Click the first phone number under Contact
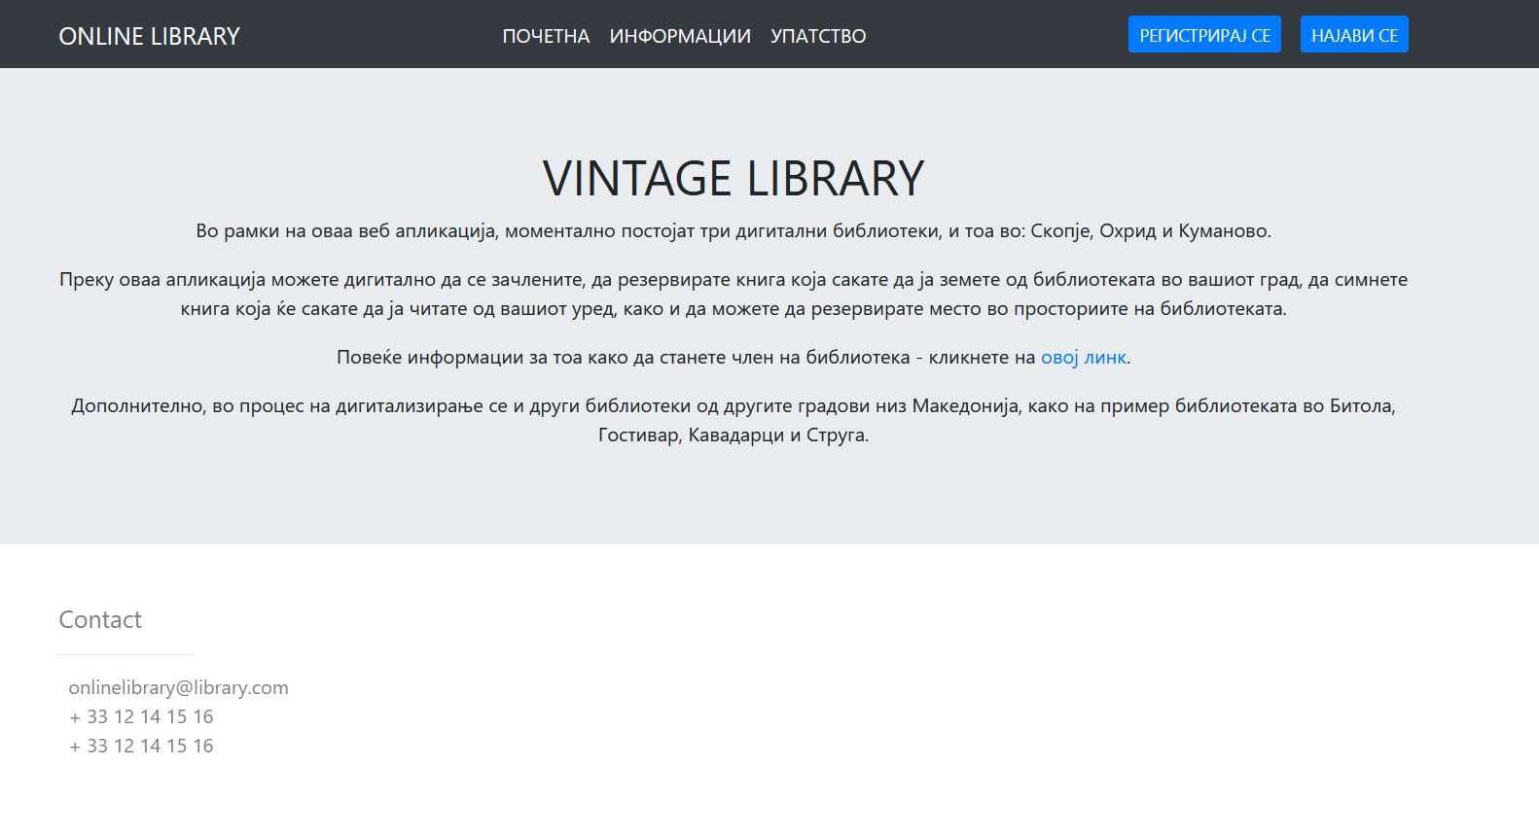This screenshot has height=835, width=1539. [x=141, y=716]
